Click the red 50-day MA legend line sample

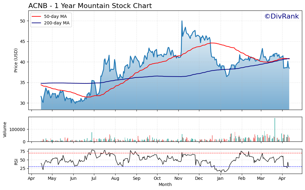[36, 17]
